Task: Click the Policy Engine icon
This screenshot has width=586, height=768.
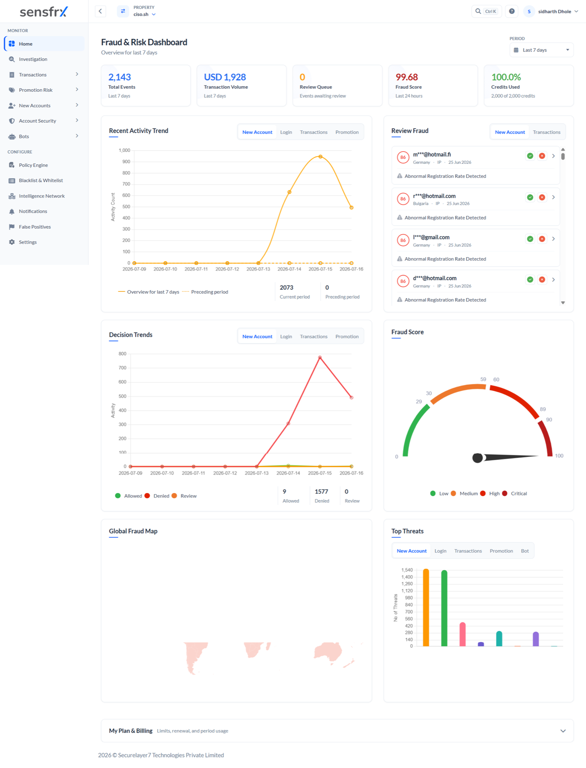Action: (12, 165)
